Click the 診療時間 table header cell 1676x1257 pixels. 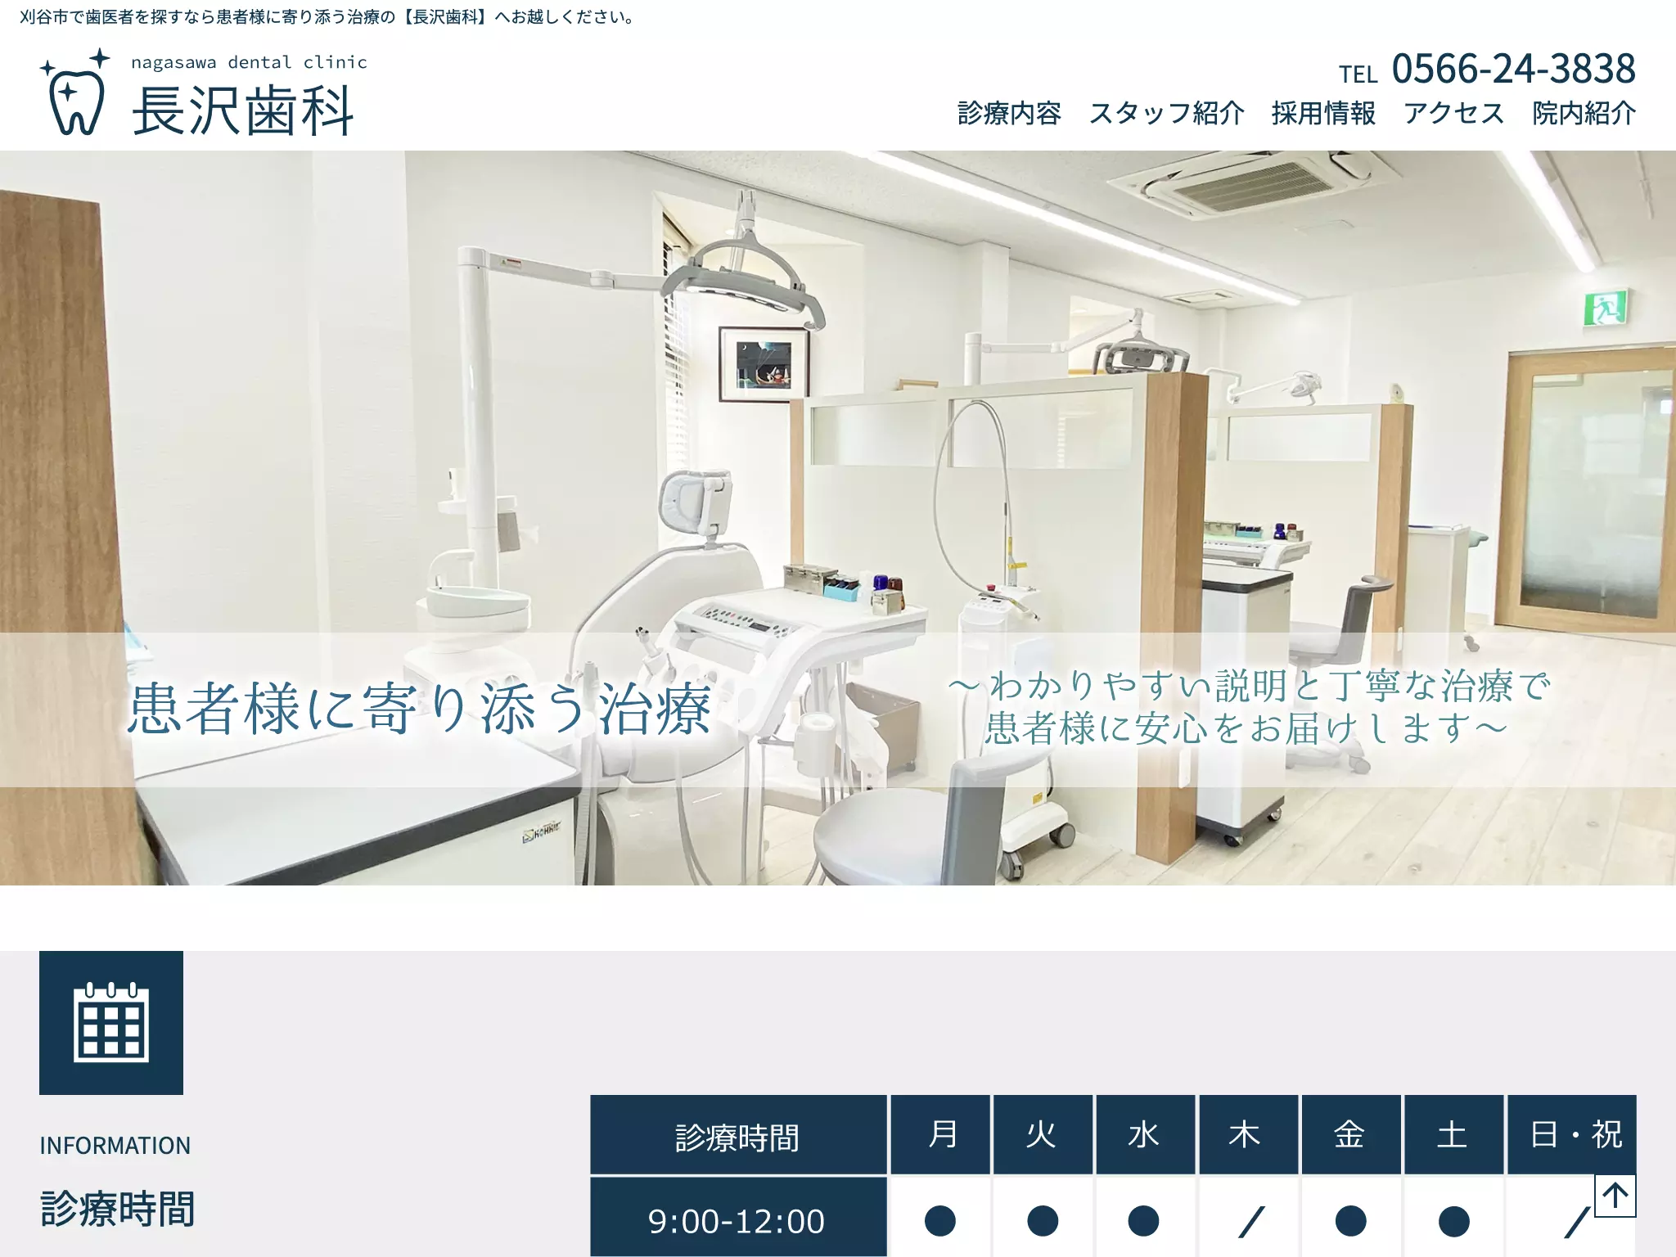[738, 1135]
